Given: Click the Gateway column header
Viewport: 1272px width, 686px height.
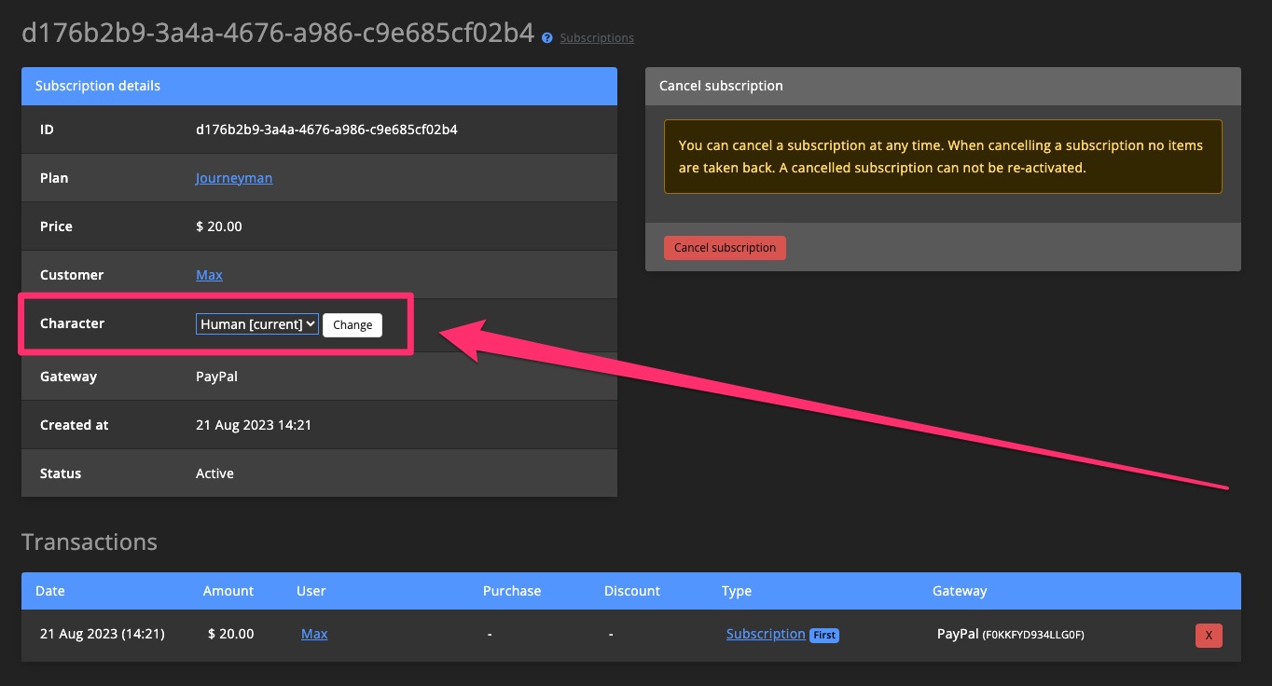Looking at the screenshot, I should coord(960,590).
